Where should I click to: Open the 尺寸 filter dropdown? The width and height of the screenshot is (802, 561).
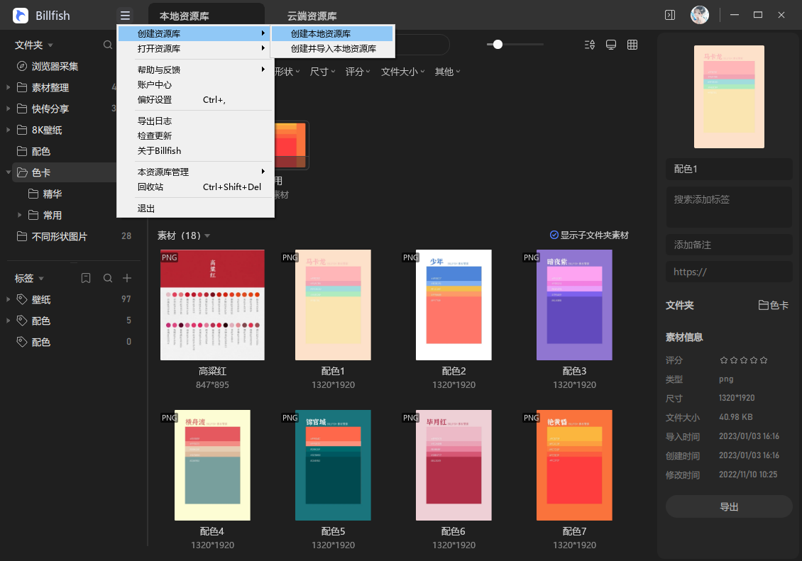[322, 72]
